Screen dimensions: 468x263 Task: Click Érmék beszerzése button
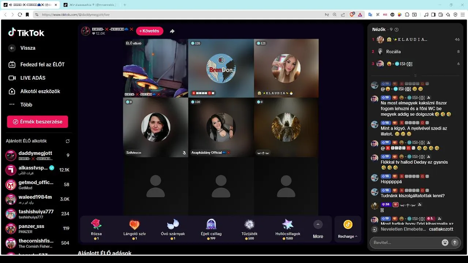point(37,122)
